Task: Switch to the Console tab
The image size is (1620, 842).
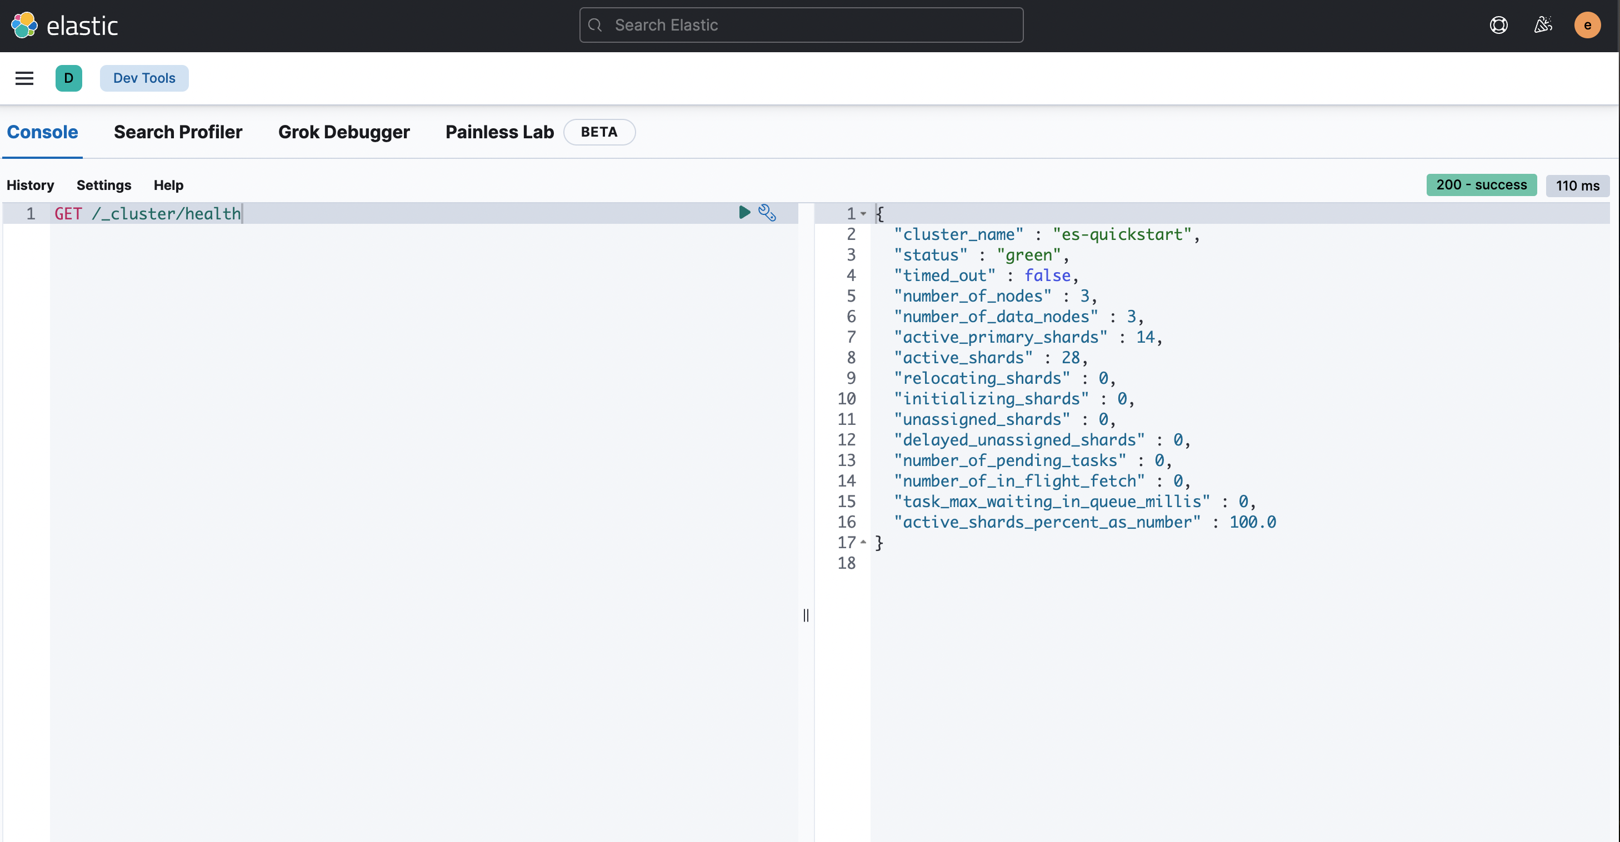Action: (x=42, y=132)
